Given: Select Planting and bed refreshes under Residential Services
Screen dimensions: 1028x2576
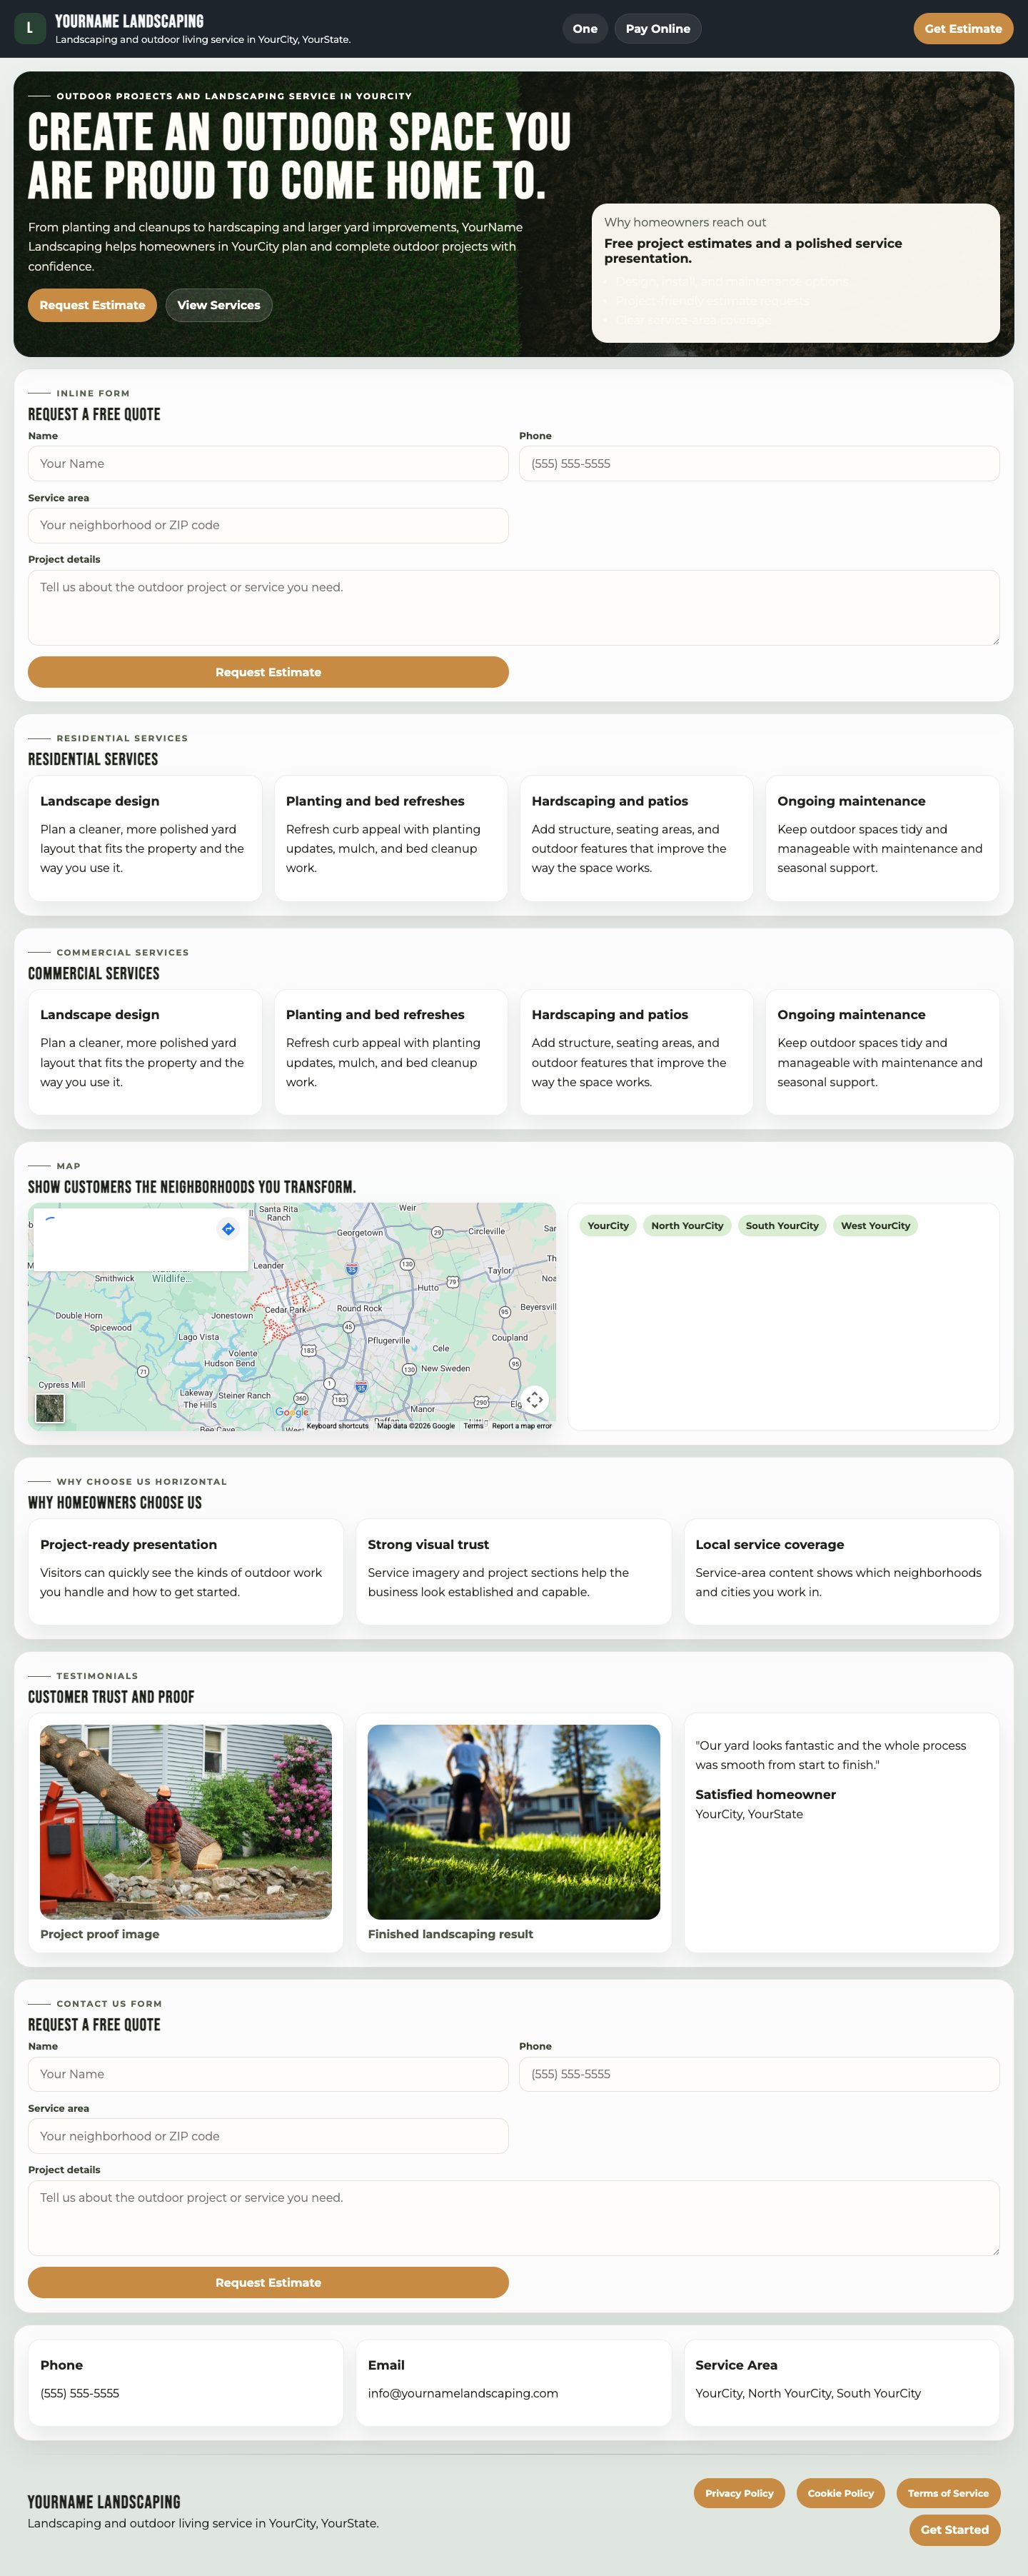Looking at the screenshot, I should tap(391, 838).
